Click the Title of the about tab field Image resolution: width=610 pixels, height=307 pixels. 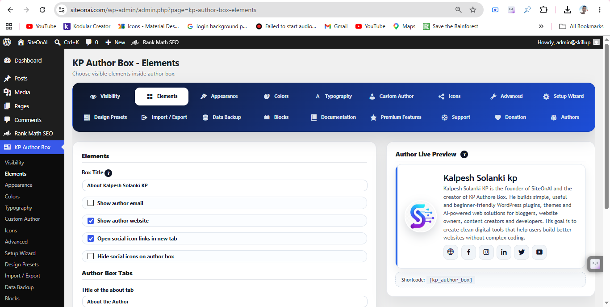(225, 302)
